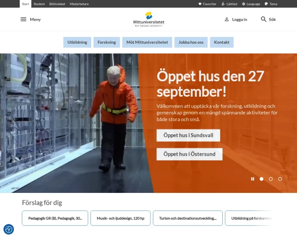The height and width of the screenshot is (238, 297).
Task: Select the Lättläst accessibility icon
Action: pos(223,4)
